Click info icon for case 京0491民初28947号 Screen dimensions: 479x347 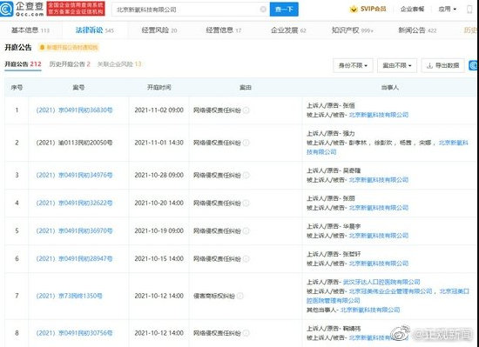pos(246,259)
